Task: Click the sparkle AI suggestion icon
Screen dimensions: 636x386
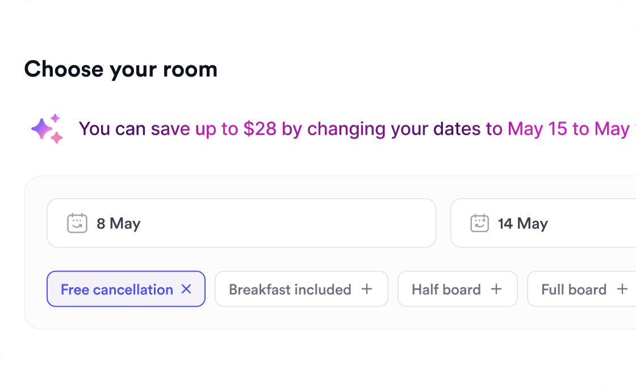Action: point(47,129)
